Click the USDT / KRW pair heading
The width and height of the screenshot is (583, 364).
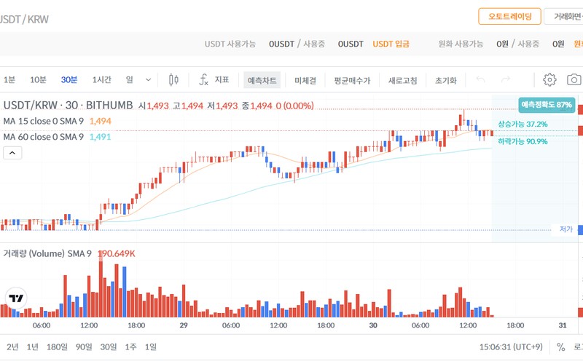tap(24, 20)
